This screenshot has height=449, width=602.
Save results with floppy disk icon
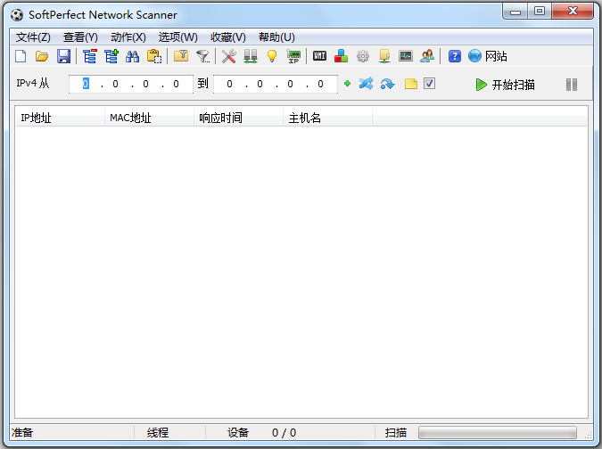point(63,56)
